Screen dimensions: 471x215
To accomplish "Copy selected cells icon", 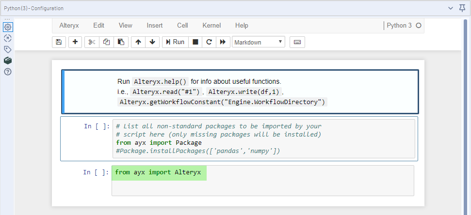I will tap(106, 42).
